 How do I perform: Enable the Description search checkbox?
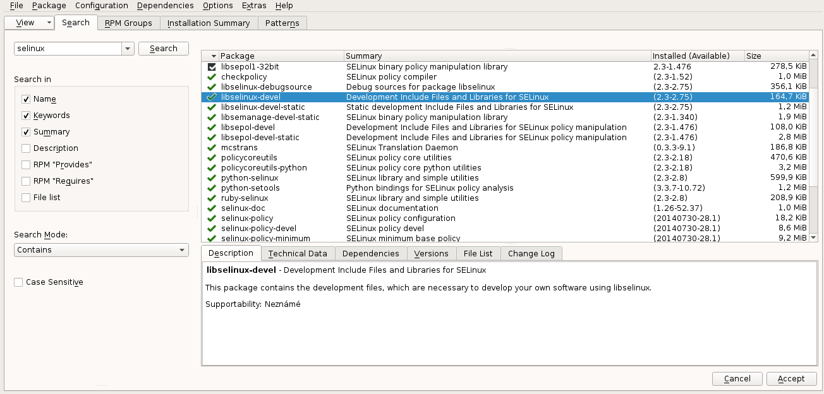(x=26, y=148)
